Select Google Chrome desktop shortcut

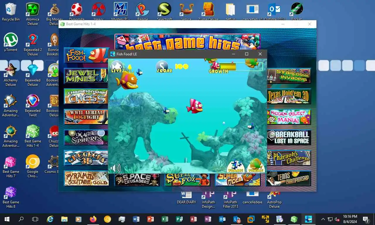point(33,166)
